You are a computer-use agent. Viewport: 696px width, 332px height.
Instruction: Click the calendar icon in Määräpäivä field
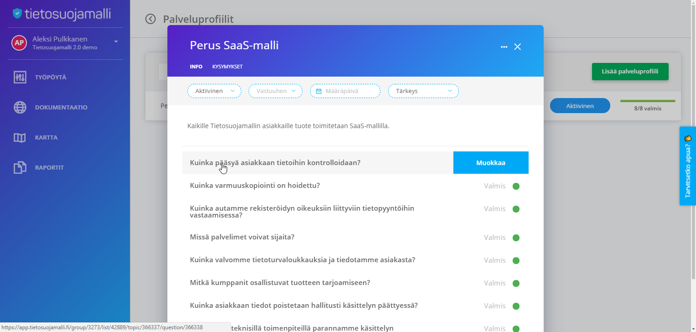point(319,91)
